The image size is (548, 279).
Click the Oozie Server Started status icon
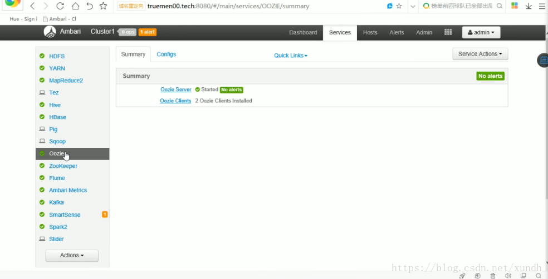[x=198, y=89]
